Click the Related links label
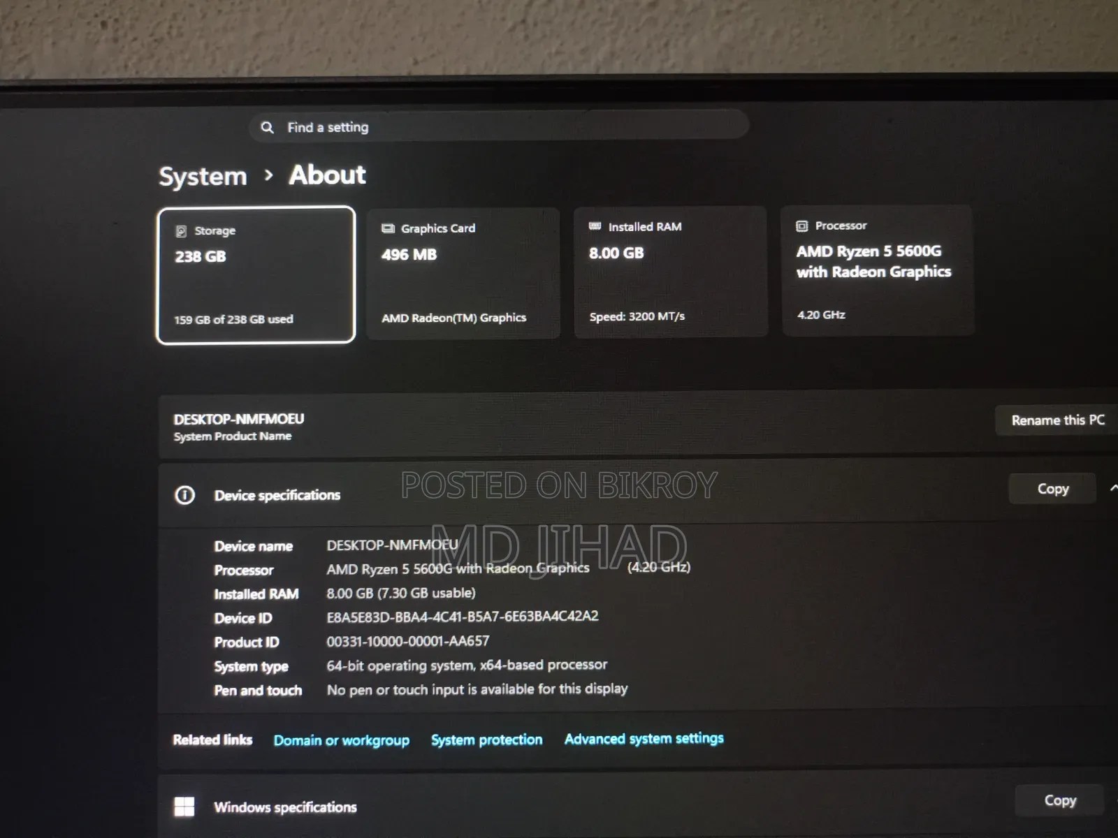This screenshot has height=838, width=1118. (212, 740)
